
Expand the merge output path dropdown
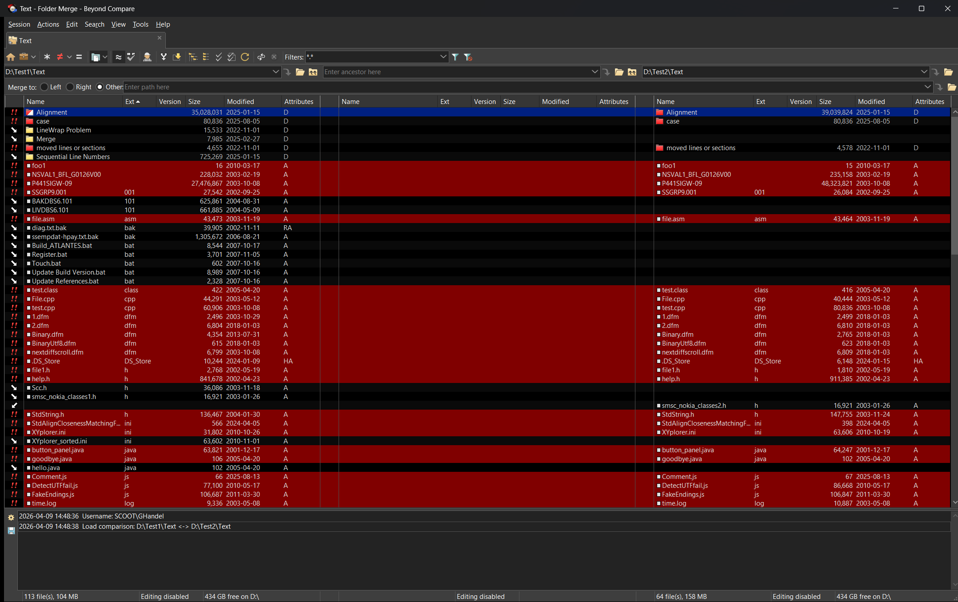927,87
